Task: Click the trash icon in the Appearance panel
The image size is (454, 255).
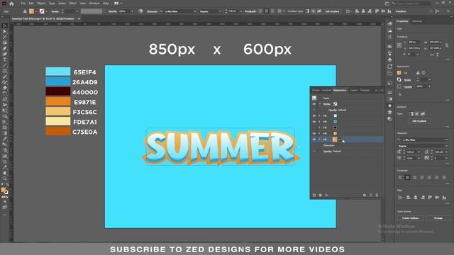Action: [377, 195]
